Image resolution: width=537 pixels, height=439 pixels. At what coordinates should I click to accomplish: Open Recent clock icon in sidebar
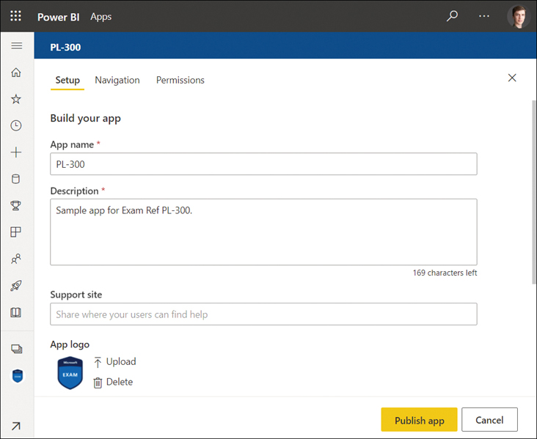[16, 125]
